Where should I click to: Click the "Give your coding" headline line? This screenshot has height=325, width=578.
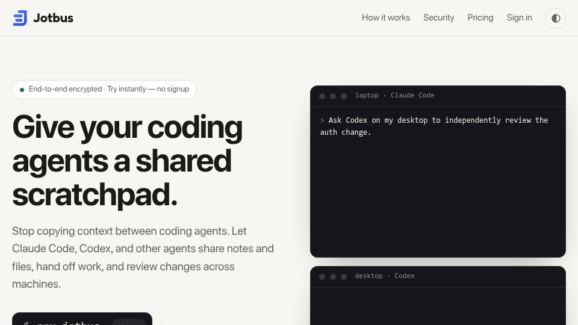click(127, 128)
